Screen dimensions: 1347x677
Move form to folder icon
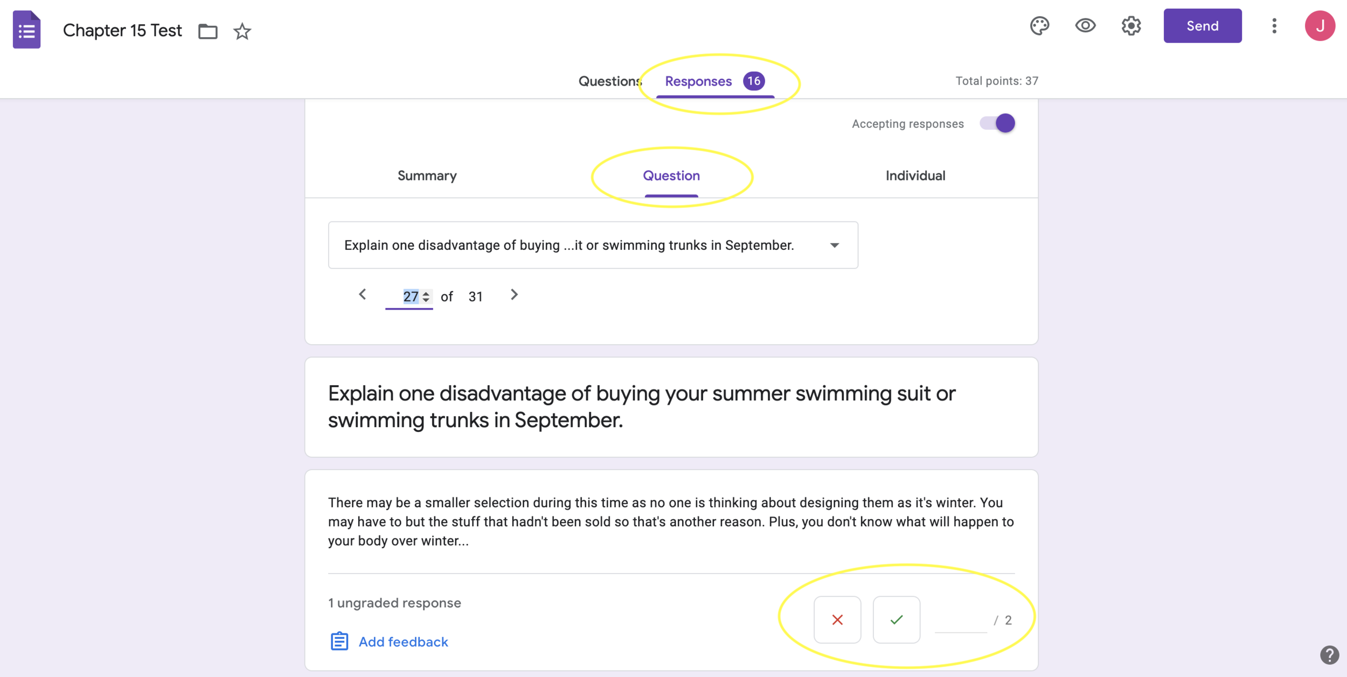(x=207, y=31)
